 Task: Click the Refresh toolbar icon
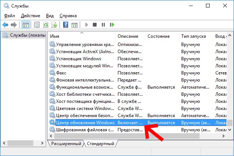[46, 25]
